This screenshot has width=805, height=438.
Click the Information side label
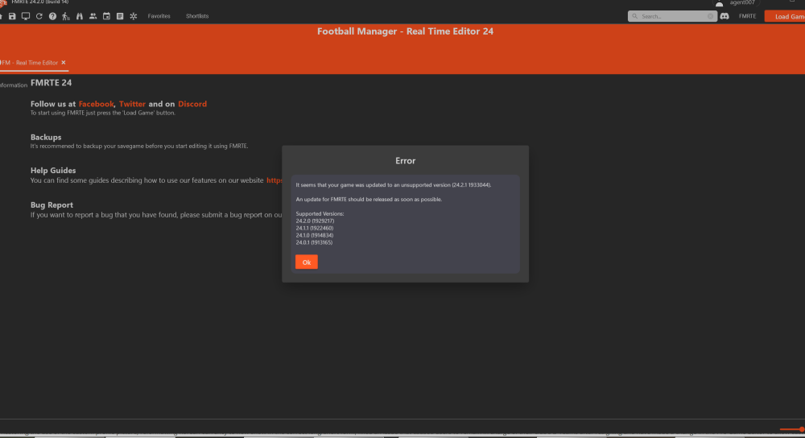[x=14, y=85]
